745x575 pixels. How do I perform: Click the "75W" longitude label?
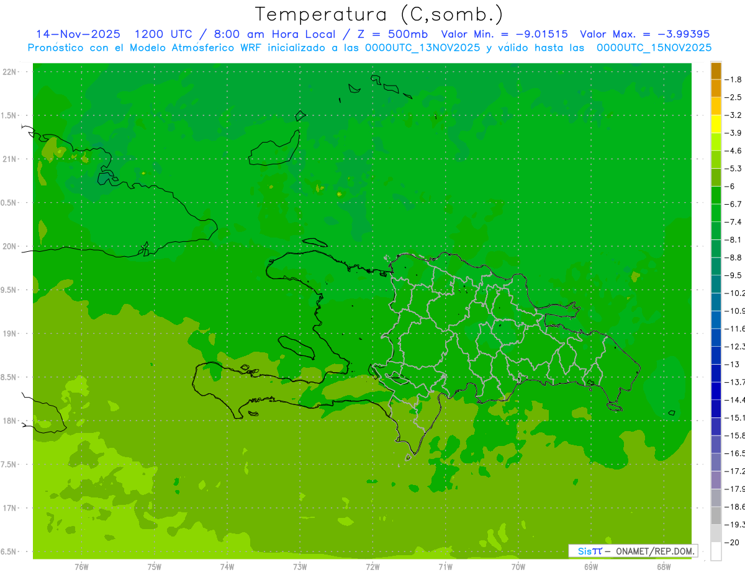click(x=155, y=567)
